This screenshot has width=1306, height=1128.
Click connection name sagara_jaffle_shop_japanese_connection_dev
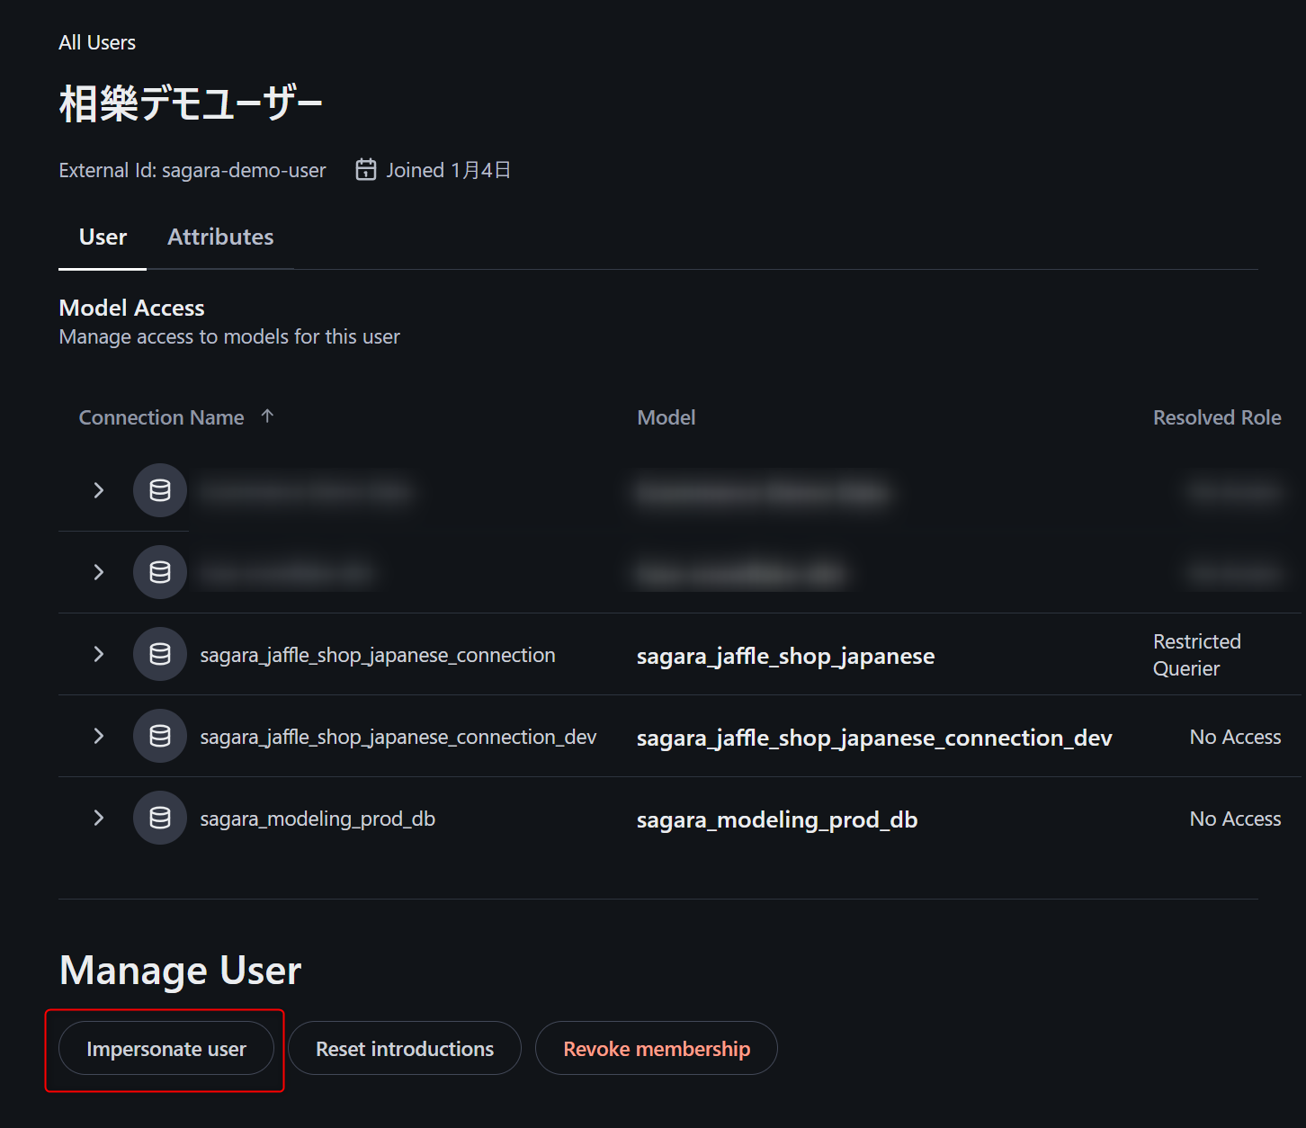pos(398,738)
